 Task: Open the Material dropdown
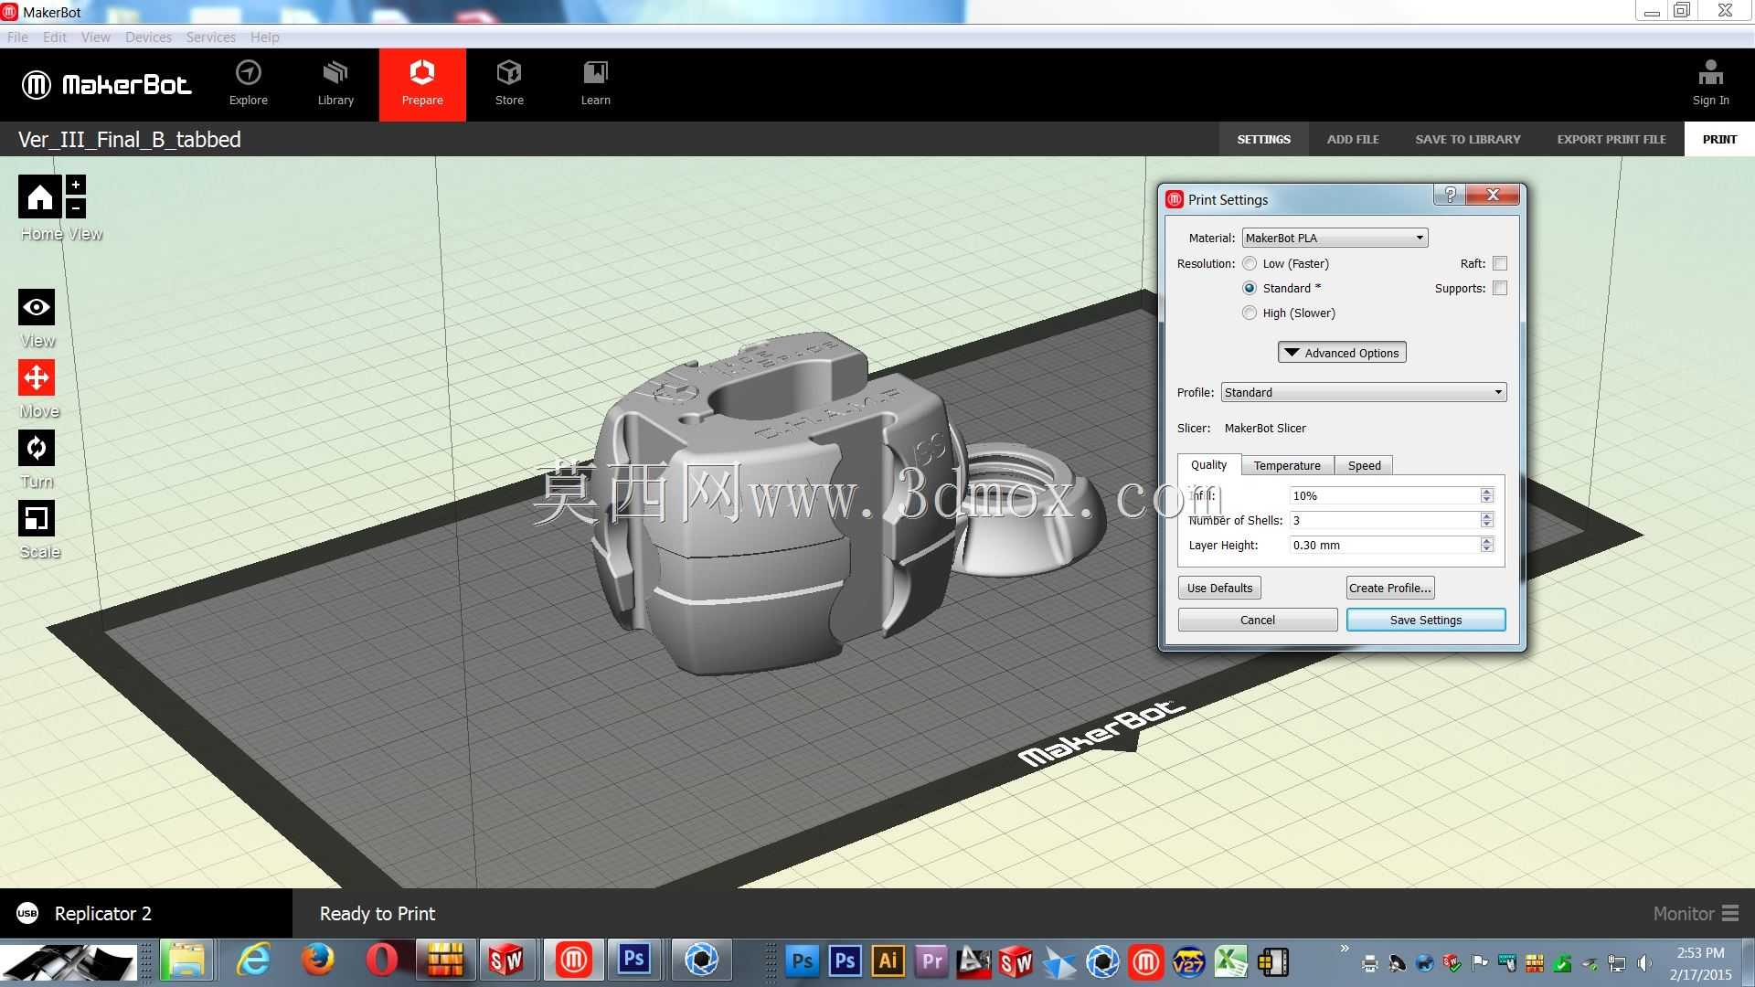pos(1335,238)
